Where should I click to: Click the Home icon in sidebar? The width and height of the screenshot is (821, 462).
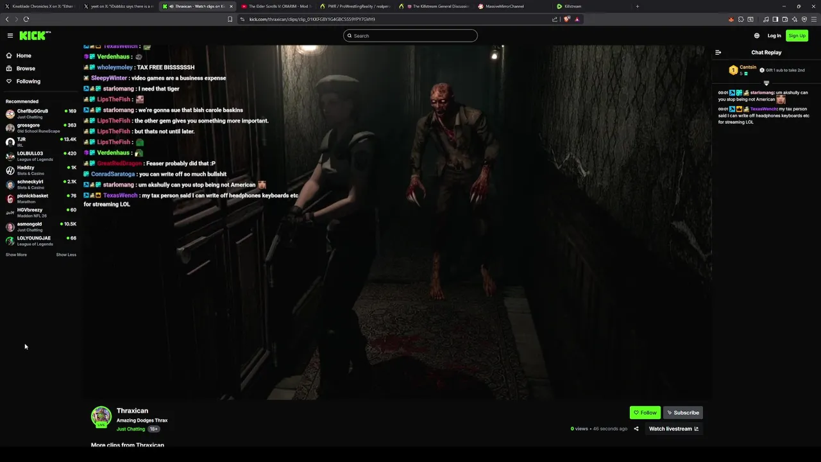click(9, 56)
